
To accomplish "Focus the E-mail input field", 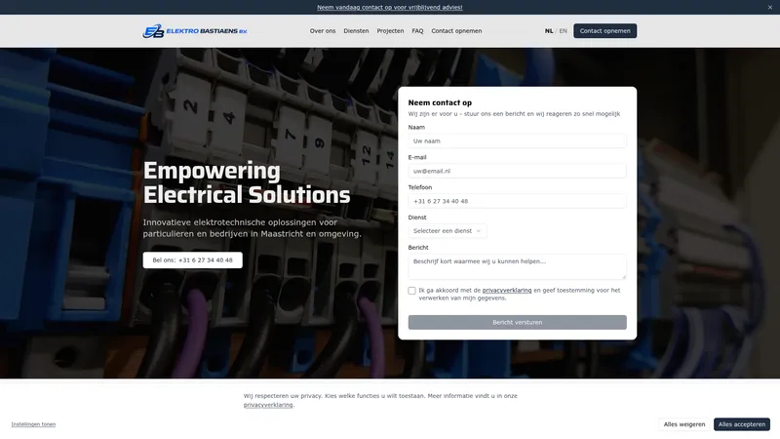I will 517,171.
